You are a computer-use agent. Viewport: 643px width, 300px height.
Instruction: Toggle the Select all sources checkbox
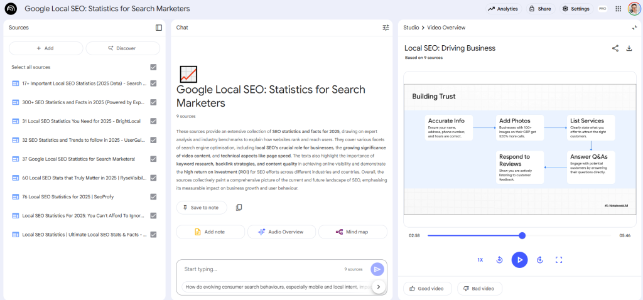[x=153, y=67]
